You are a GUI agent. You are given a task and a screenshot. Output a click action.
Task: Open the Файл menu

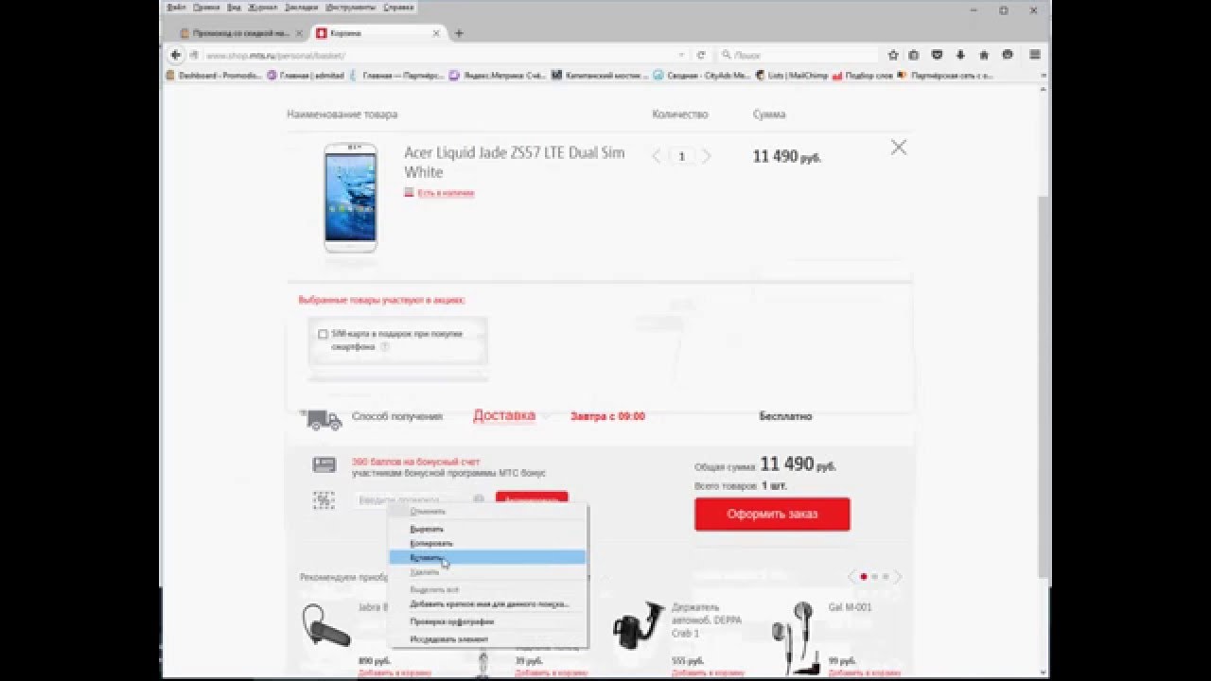coord(176,7)
